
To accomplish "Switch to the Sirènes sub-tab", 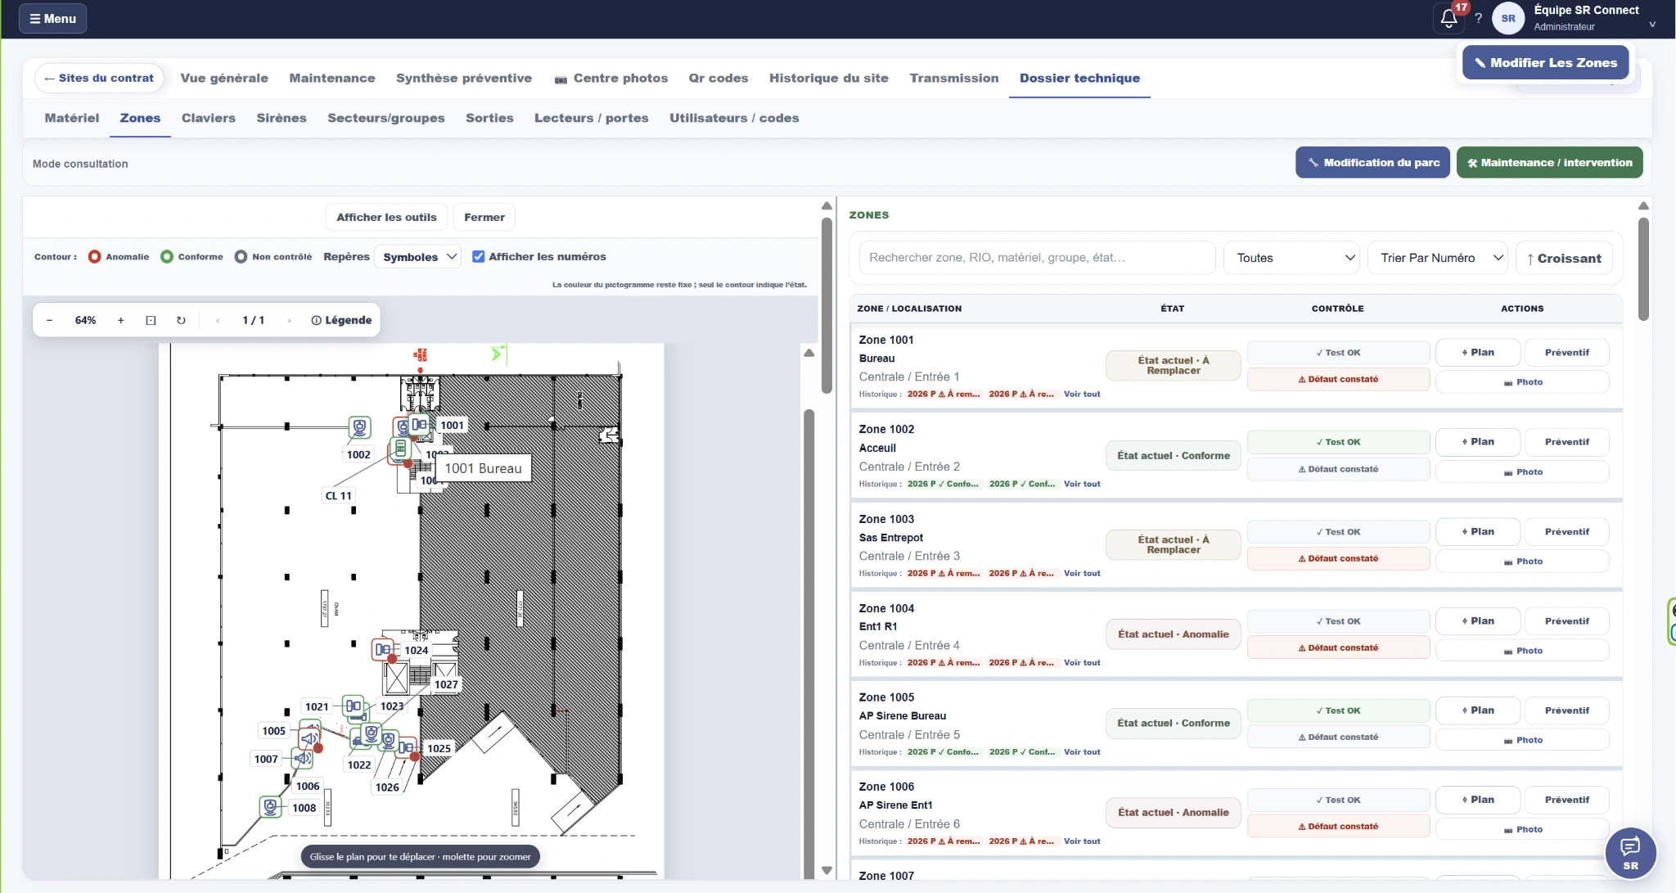I will [281, 118].
